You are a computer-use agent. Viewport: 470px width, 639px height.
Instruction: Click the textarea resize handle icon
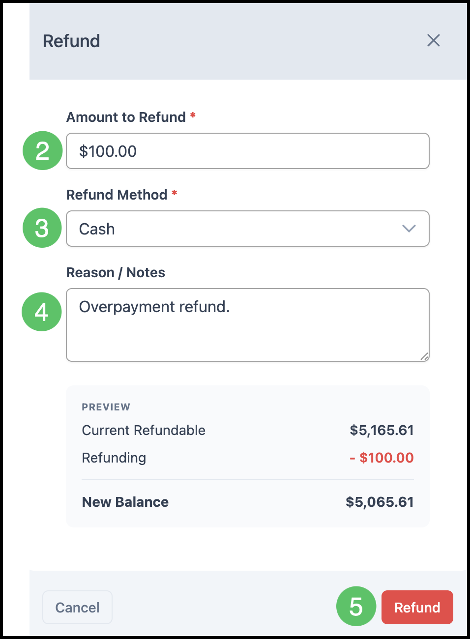[x=424, y=356]
